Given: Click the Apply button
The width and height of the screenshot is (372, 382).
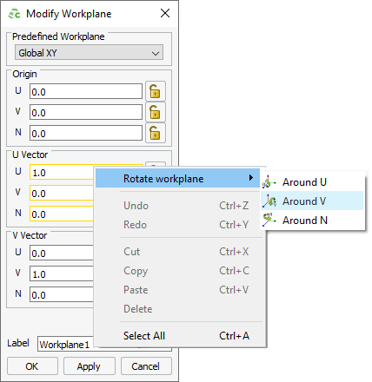Looking at the screenshot, I should (90, 366).
